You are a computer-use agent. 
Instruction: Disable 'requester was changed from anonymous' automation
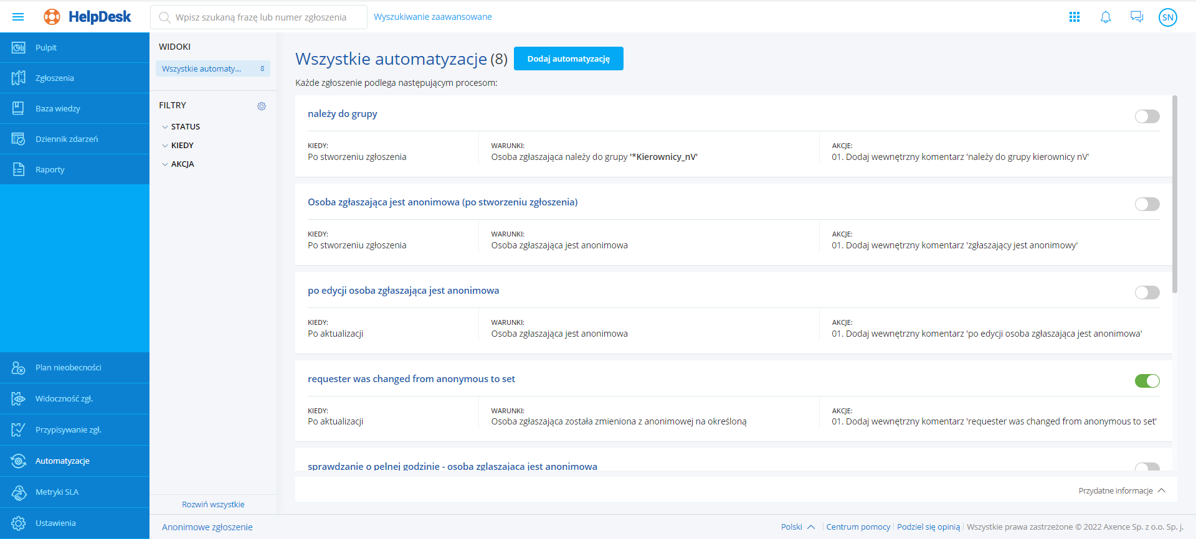pos(1147,381)
